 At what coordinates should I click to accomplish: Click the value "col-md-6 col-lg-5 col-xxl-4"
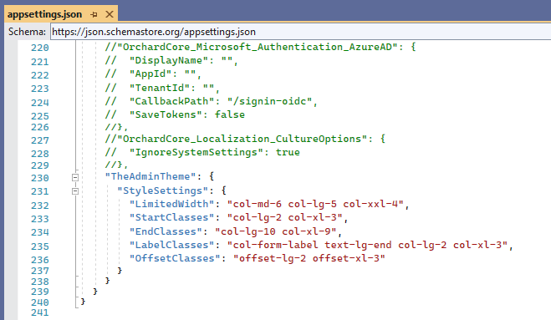point(315,204)
